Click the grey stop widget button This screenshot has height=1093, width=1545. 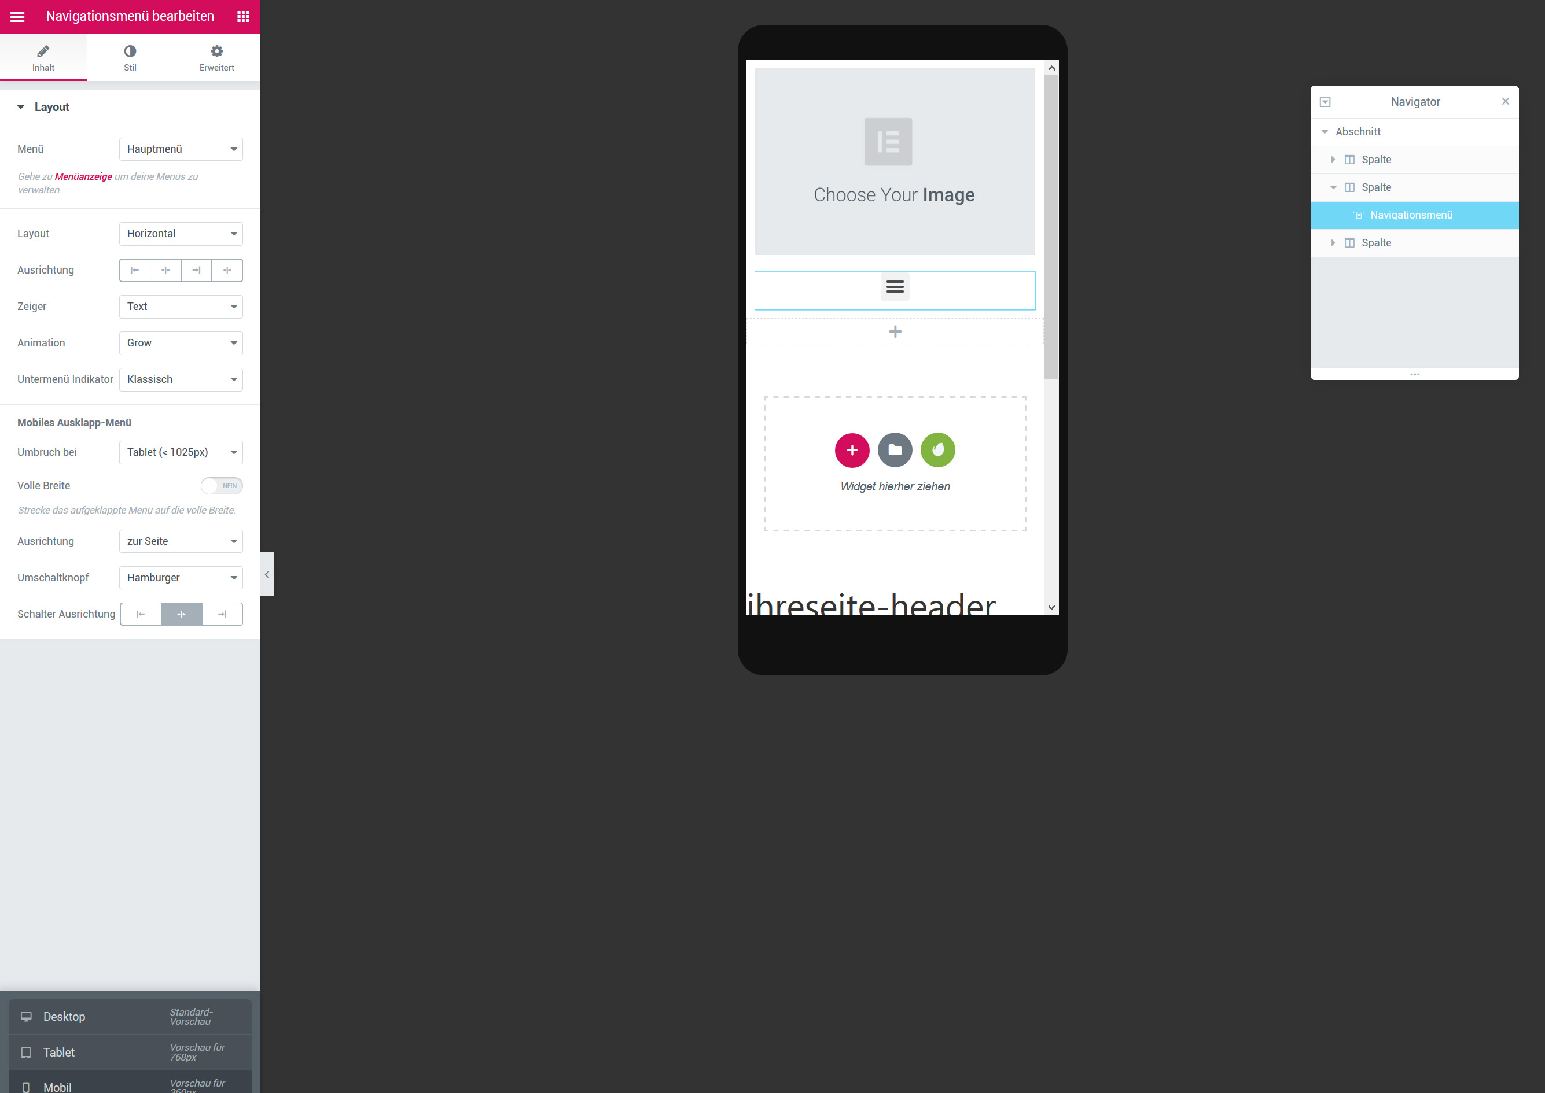[x=895, y=449]
